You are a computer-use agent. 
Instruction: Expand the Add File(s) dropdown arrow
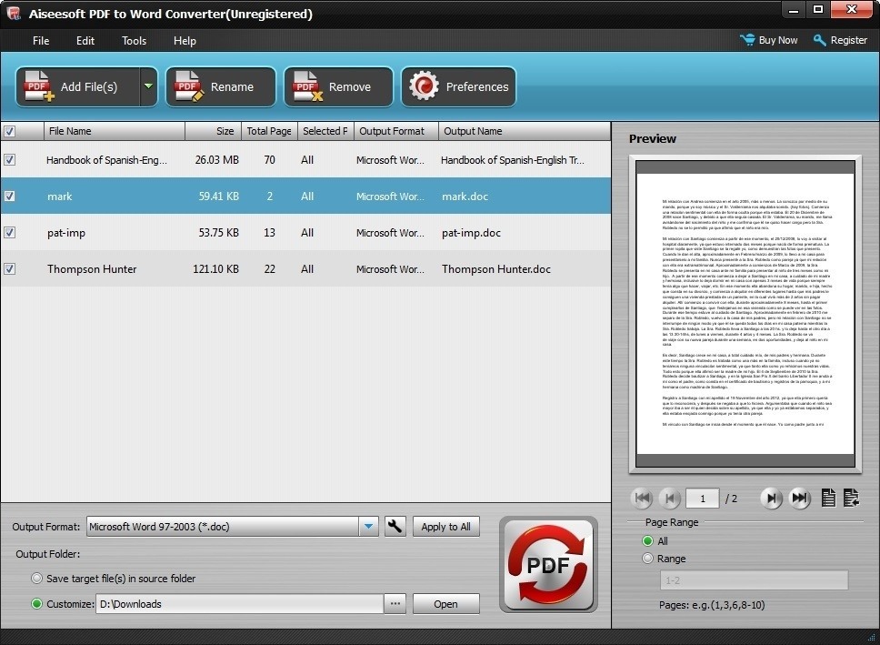pyautogui.click(x=148, y=86)
